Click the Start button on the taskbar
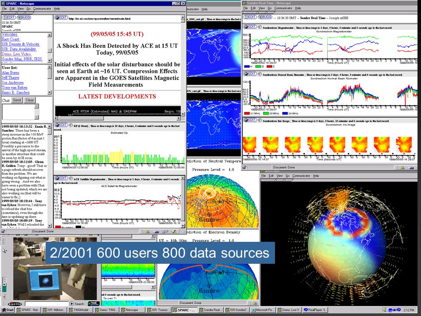421x316 pixels. (7, 310)
